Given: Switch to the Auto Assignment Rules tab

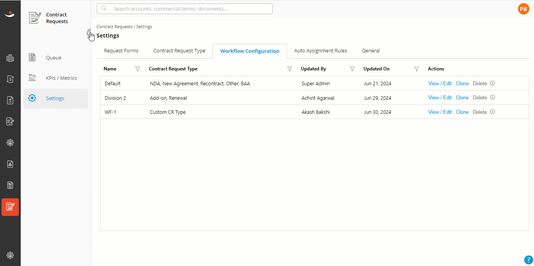Looking at the screenshot, I should [x=321, y=51].
